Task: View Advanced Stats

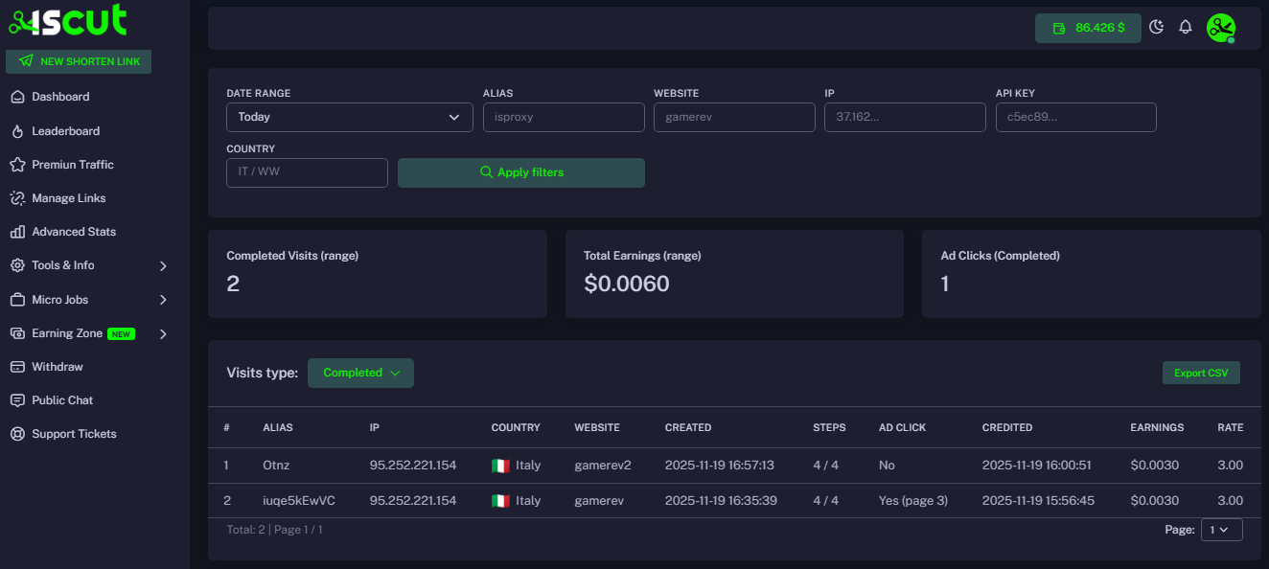Action: [75, 231]
